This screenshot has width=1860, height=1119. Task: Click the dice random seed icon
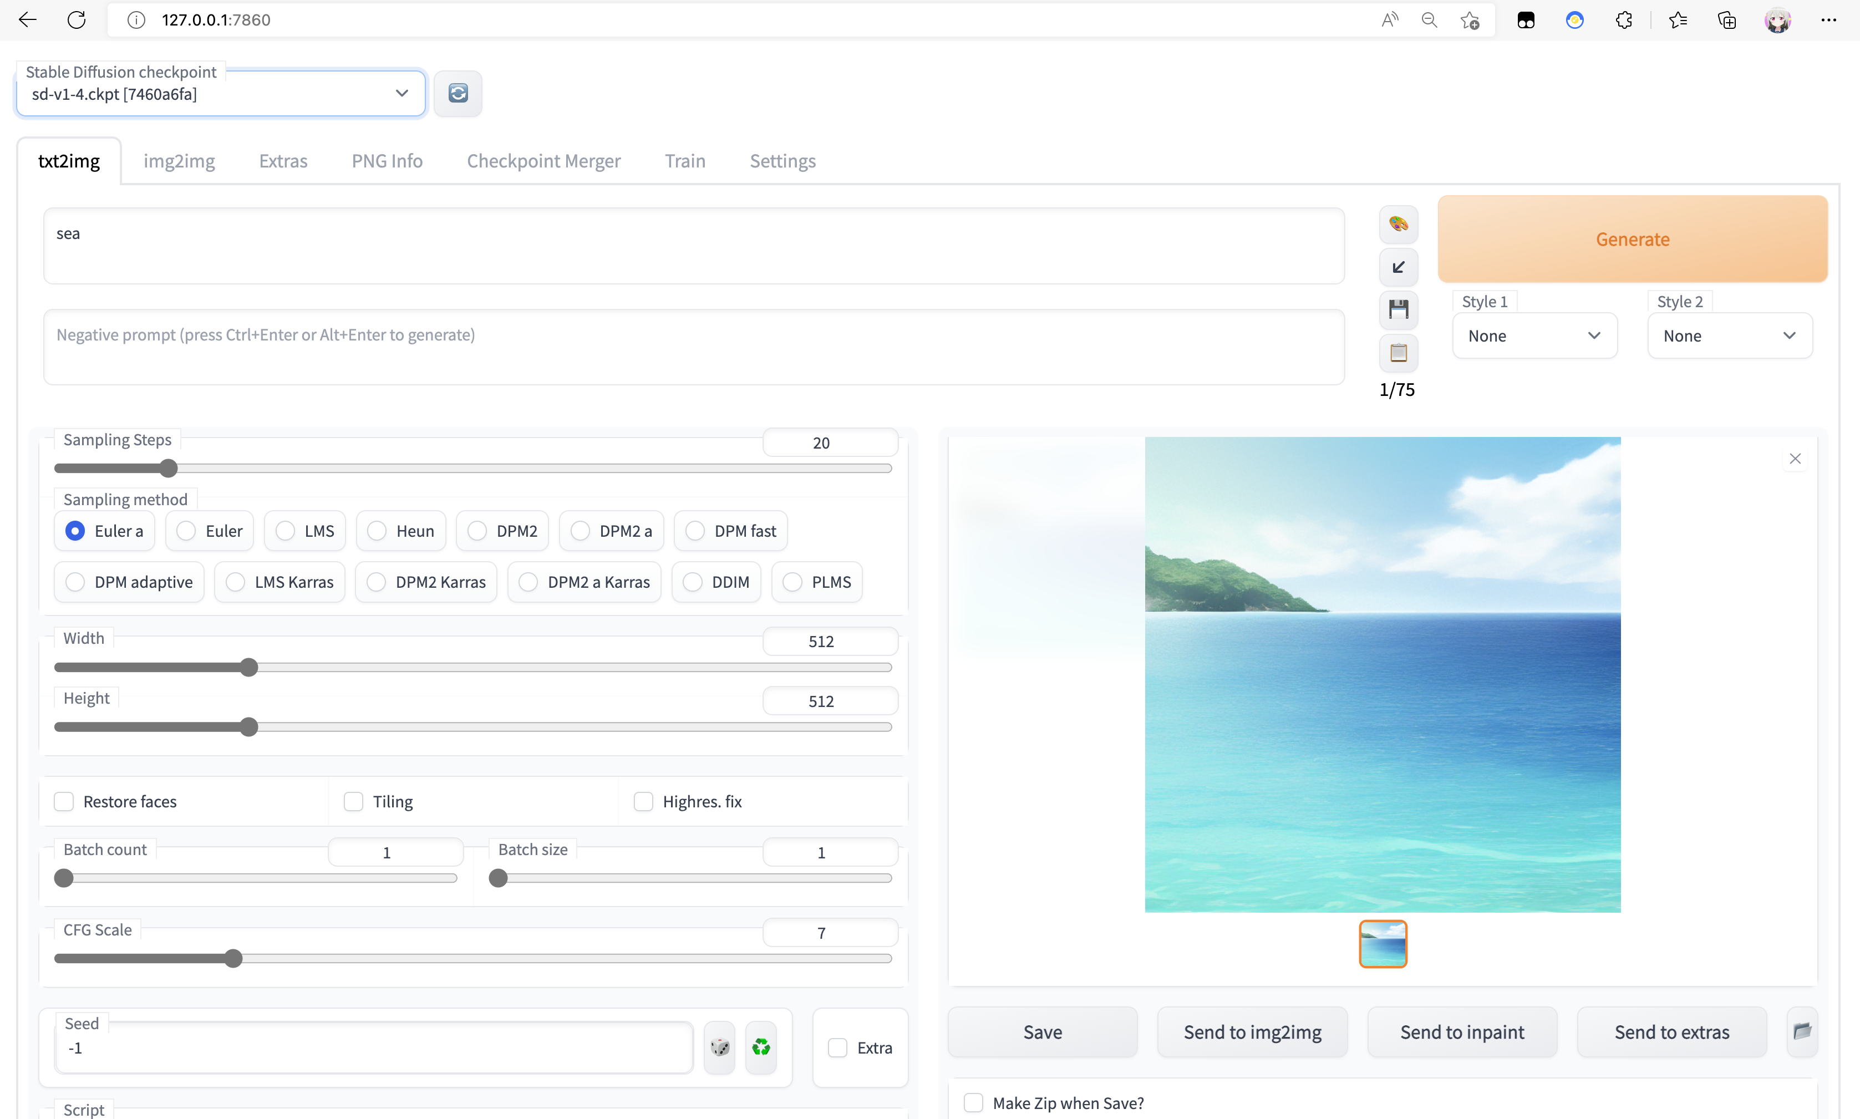(x=719, y=1046)
